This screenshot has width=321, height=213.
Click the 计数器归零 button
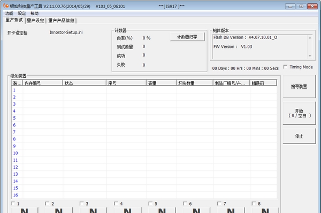click(x=187, y=37)
